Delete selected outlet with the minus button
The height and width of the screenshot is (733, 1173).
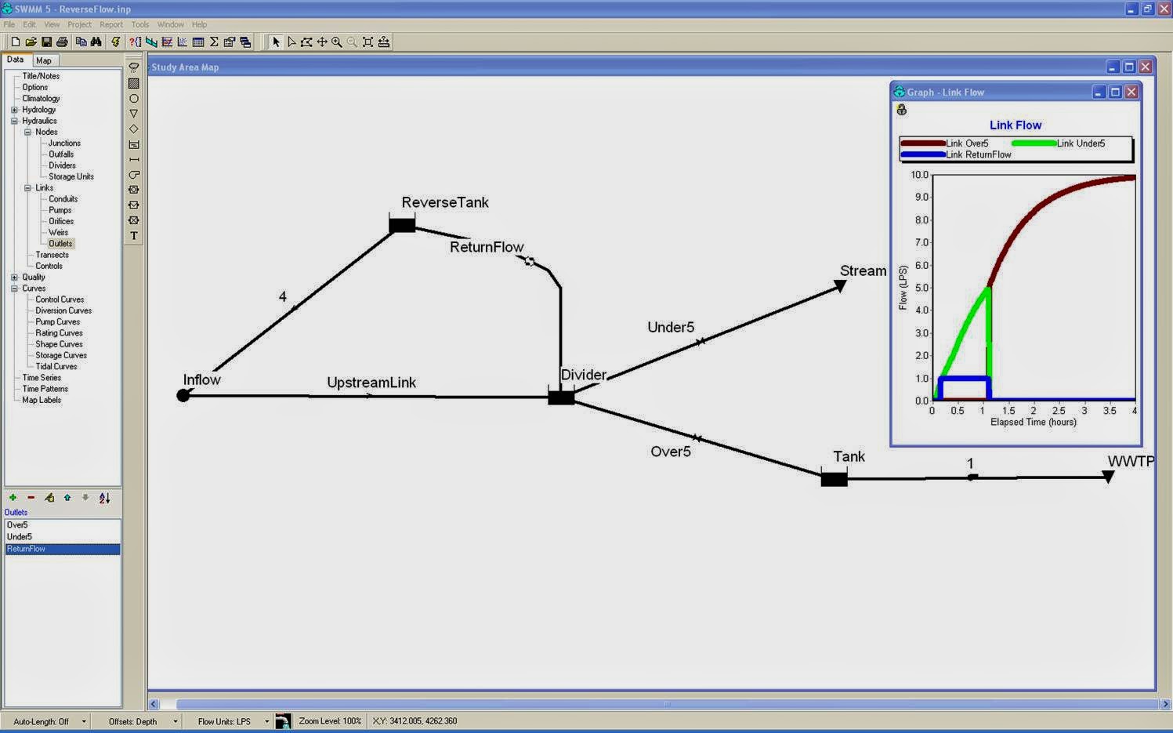(31, 497)
